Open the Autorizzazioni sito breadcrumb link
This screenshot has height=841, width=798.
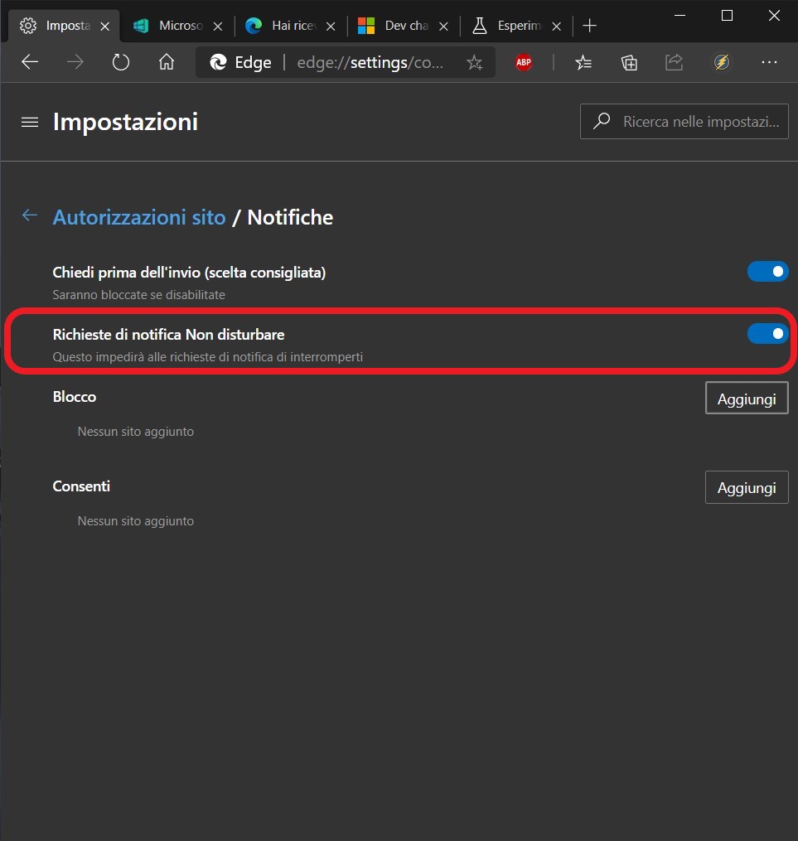coord(139,217)
